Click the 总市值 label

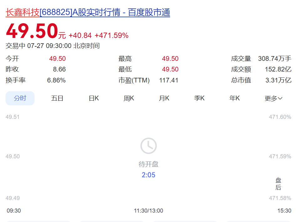click(x=241, y=80)
